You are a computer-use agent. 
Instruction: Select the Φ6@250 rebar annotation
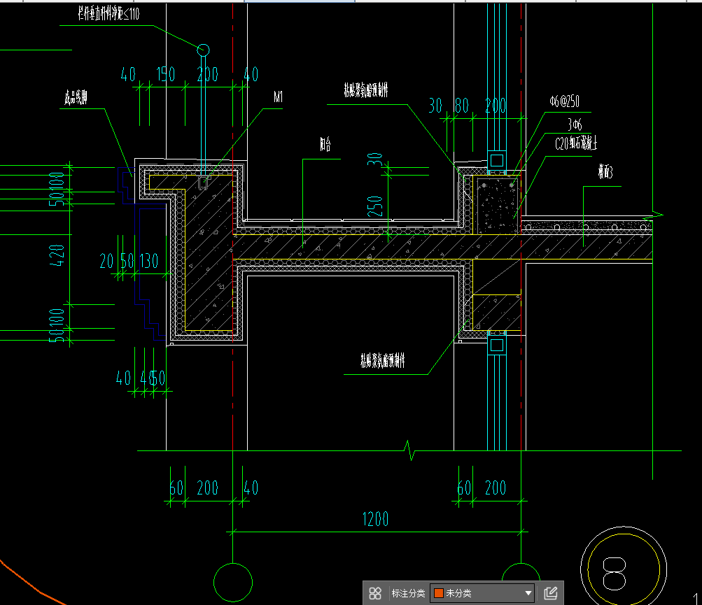(x=565, y=101)
